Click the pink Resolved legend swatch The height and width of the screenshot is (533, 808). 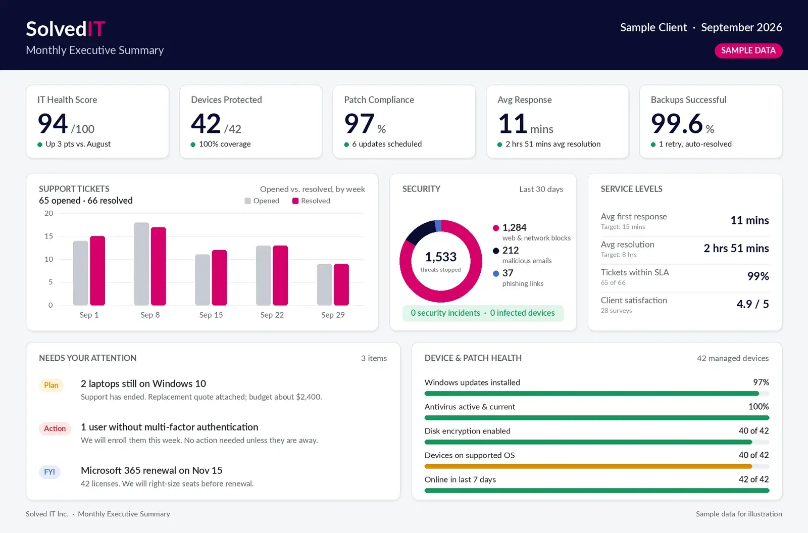point(295,201)
